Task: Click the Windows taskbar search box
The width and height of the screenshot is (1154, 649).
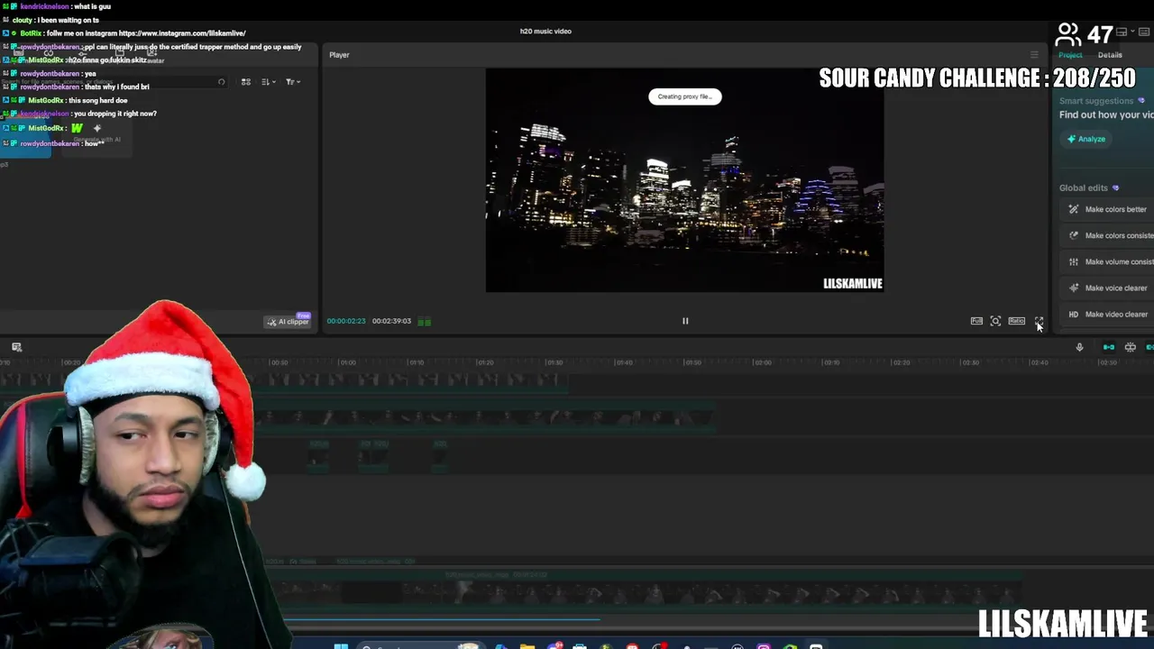Action: 419,646
